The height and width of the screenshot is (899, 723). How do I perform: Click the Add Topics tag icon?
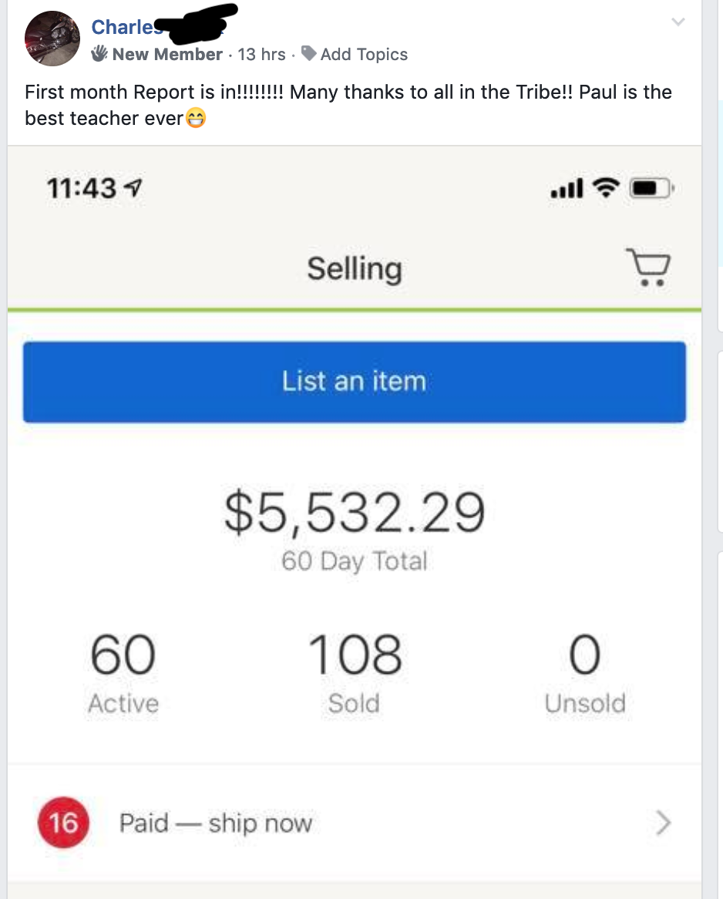309,53
